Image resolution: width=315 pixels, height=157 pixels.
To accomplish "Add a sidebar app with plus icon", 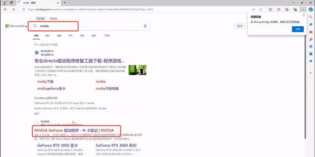I will [311, 73].
